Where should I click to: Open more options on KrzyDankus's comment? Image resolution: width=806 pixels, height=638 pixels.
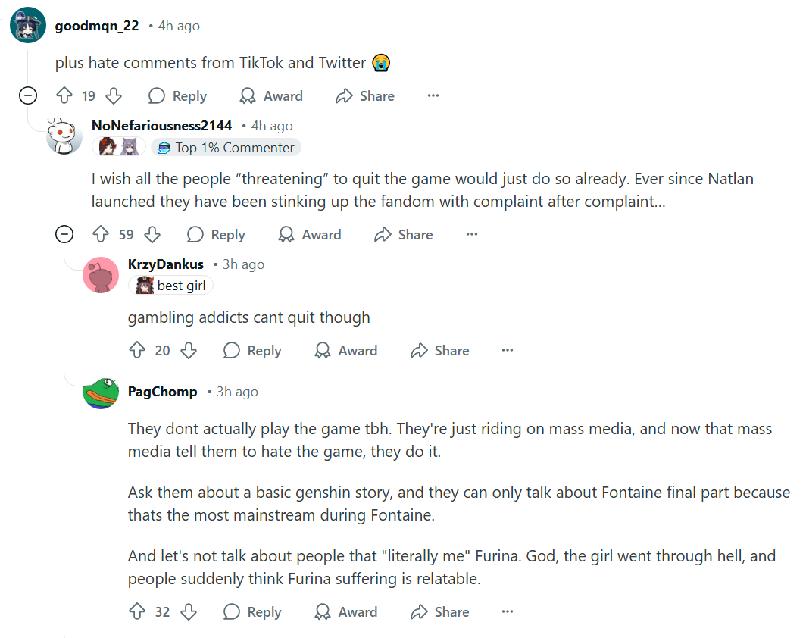508,351
